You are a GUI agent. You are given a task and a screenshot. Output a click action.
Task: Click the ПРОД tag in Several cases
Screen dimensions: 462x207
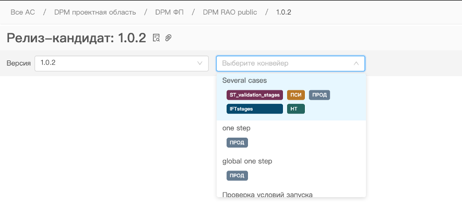point(319,95)
